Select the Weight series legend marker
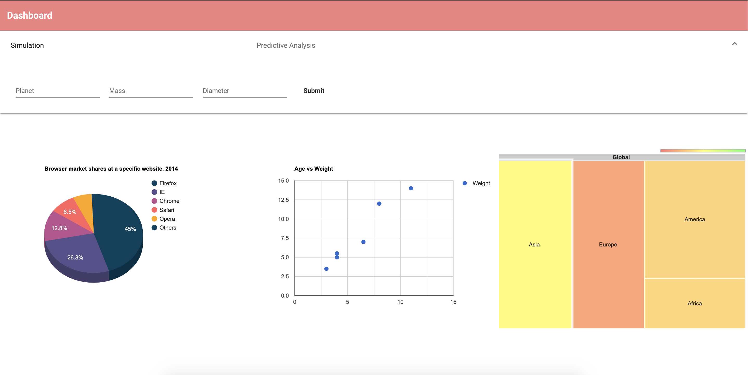748x375 pixels. tap(465, 183)
